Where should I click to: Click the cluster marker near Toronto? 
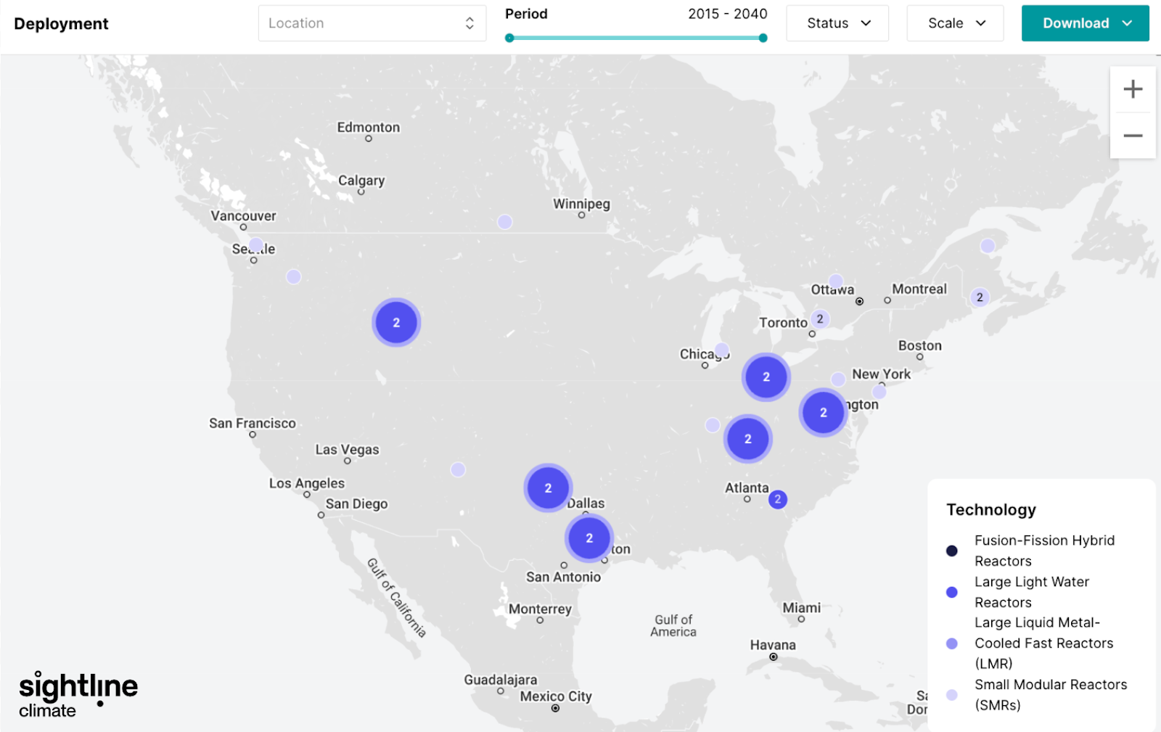click(x=820, y=318)
